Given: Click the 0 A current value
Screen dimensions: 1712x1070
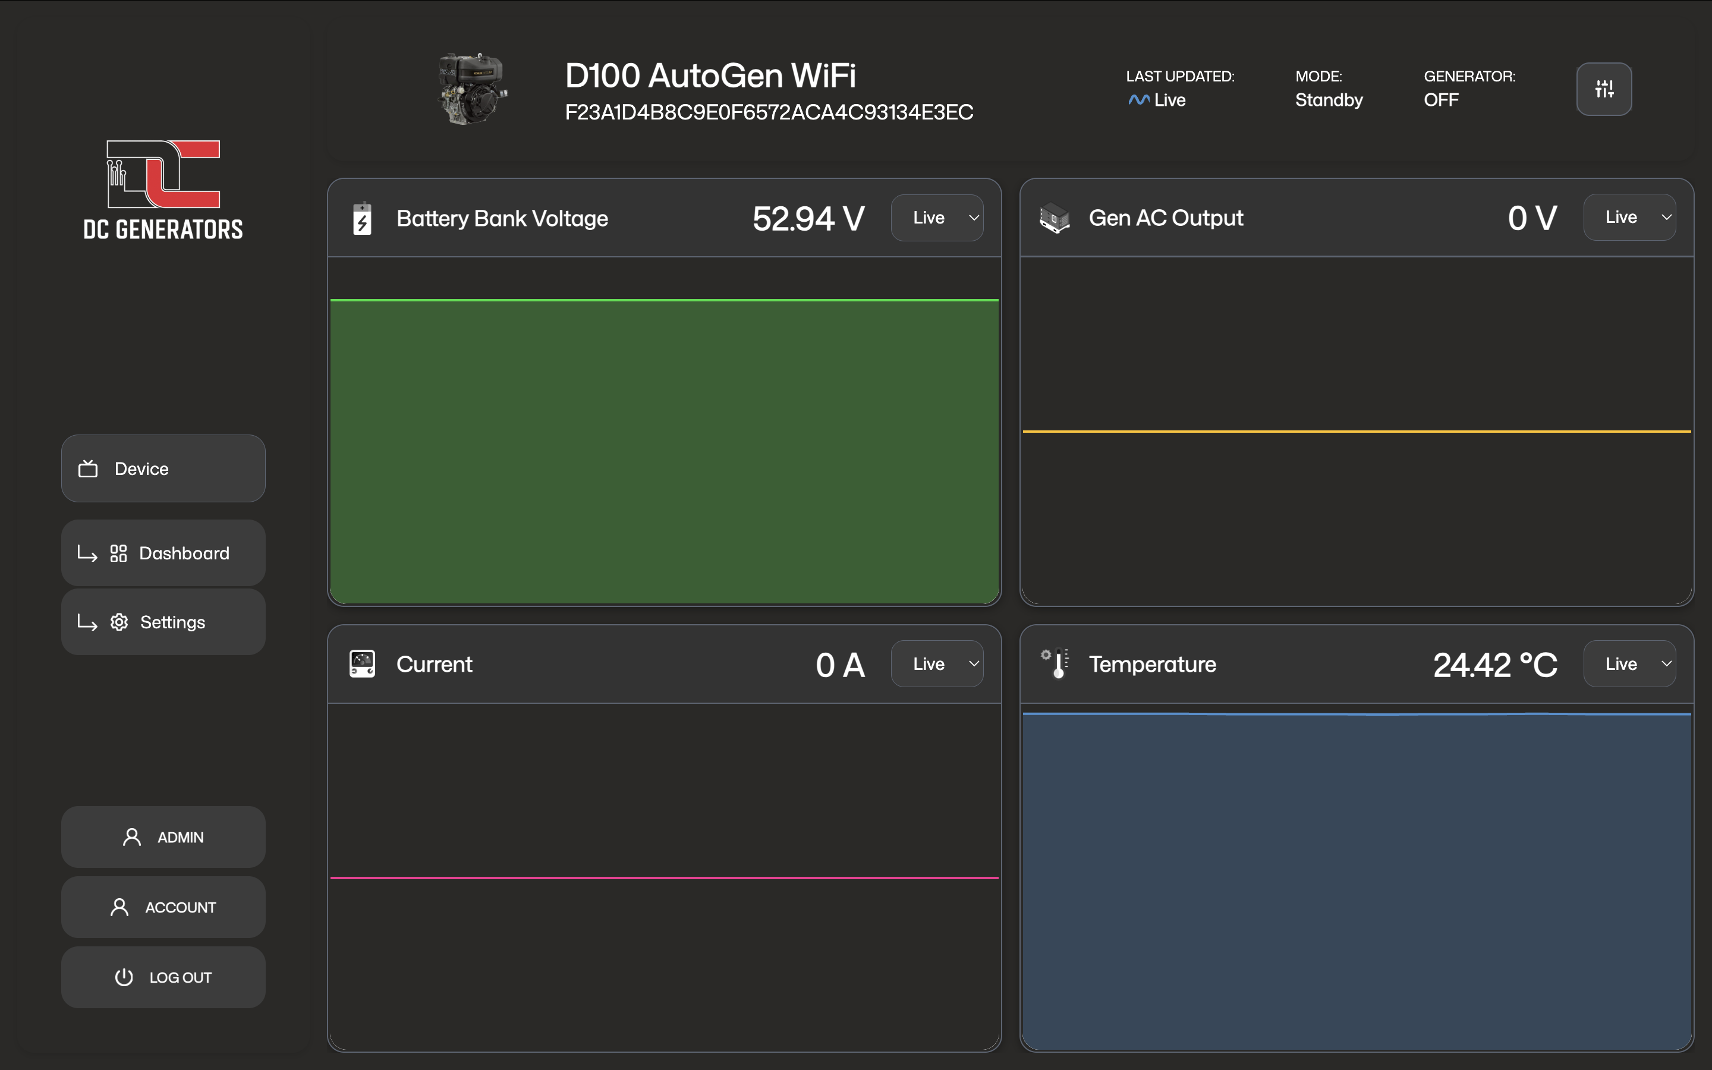Looking at the screenshot, I should tap(841, 665).
